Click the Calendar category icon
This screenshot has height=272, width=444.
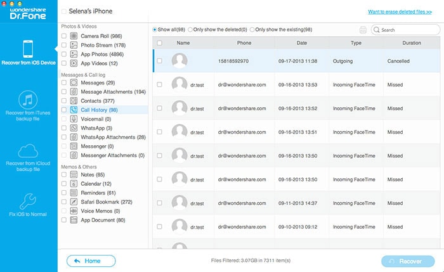(x=74, y=184)
